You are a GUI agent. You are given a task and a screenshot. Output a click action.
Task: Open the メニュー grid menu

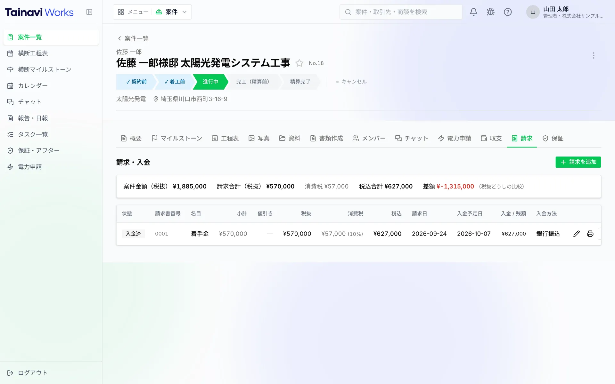pyautogui.click(x=133, y=12)
